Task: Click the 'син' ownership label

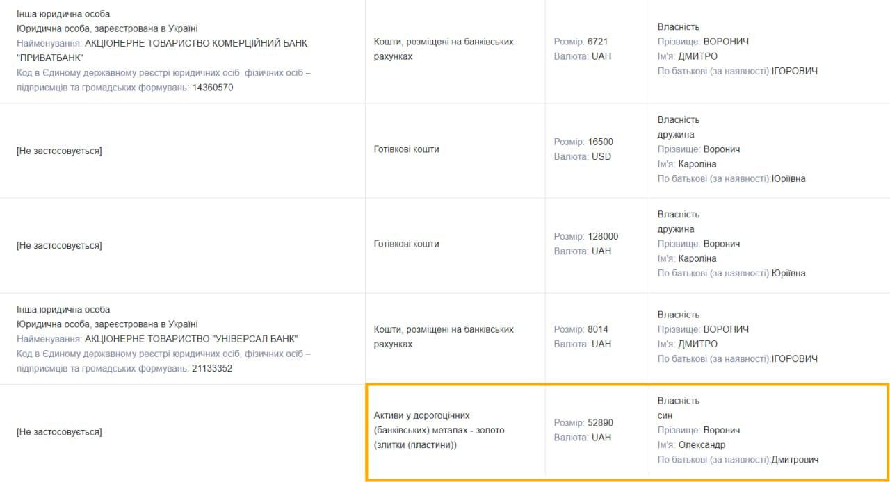Action: coord(665,415)
